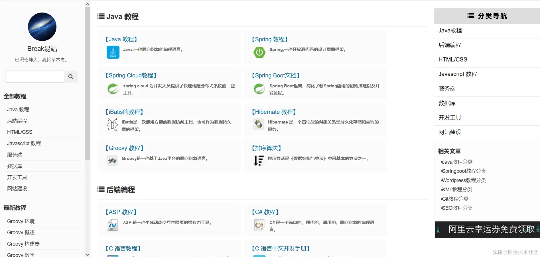
Task: Open the 【Spring Cloud教程】 link
Action: pos(131,75)
